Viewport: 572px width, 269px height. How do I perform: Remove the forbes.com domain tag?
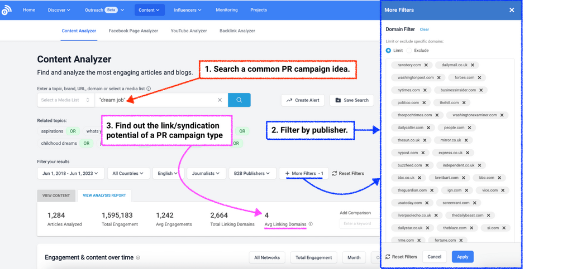coord(479,77)
